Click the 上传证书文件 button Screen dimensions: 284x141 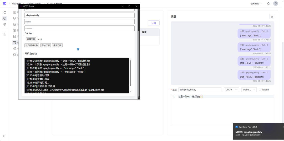coord(32,45)
